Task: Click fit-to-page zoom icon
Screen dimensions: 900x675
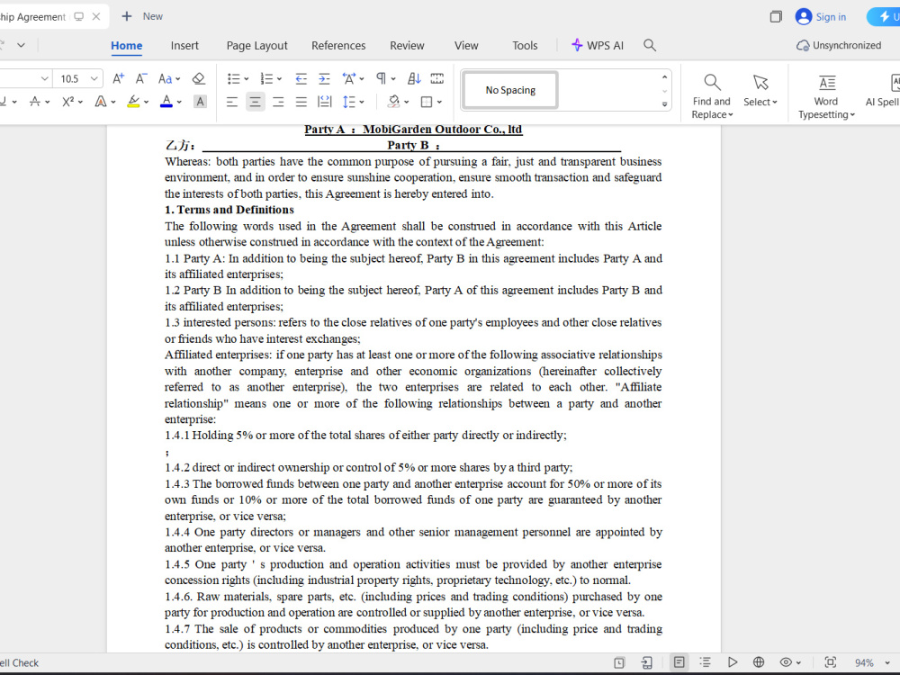Action: pyautogui.click(x=831, y=662)
